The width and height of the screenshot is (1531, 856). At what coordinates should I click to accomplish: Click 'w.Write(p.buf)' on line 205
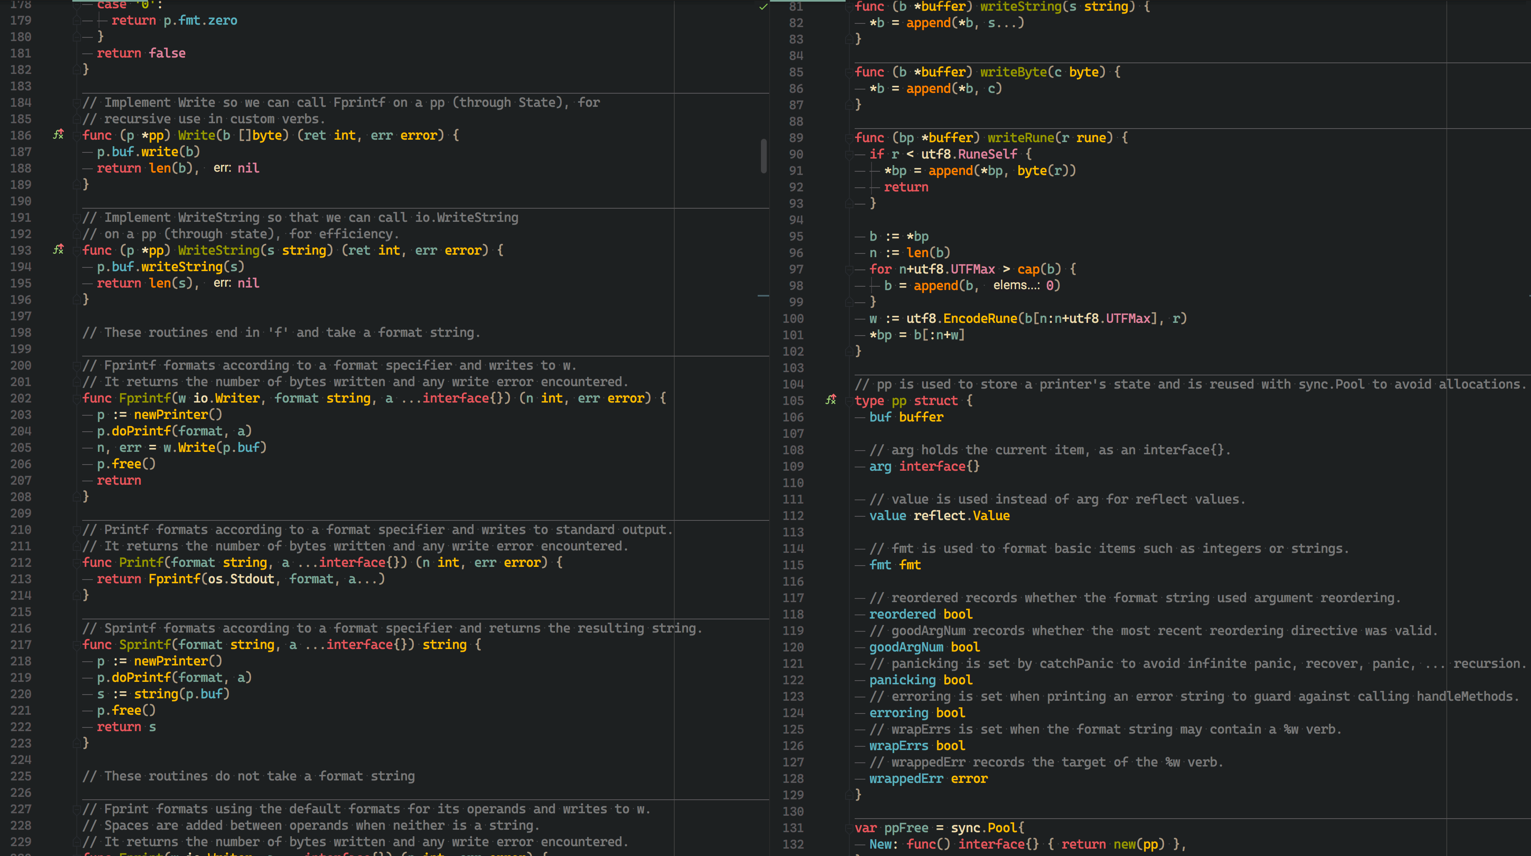215,447
